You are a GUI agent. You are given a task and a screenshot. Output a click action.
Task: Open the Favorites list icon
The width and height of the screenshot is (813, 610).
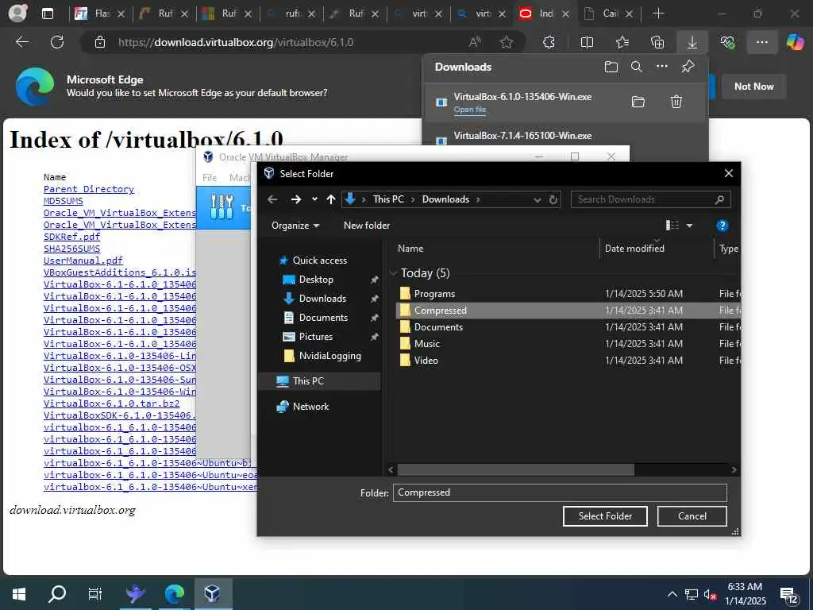tap(622, 42)
